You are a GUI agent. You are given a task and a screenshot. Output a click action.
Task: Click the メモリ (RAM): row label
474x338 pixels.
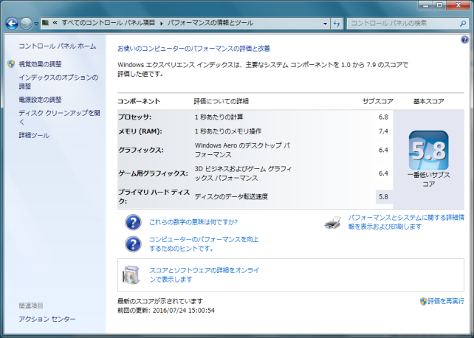point(140,131)
